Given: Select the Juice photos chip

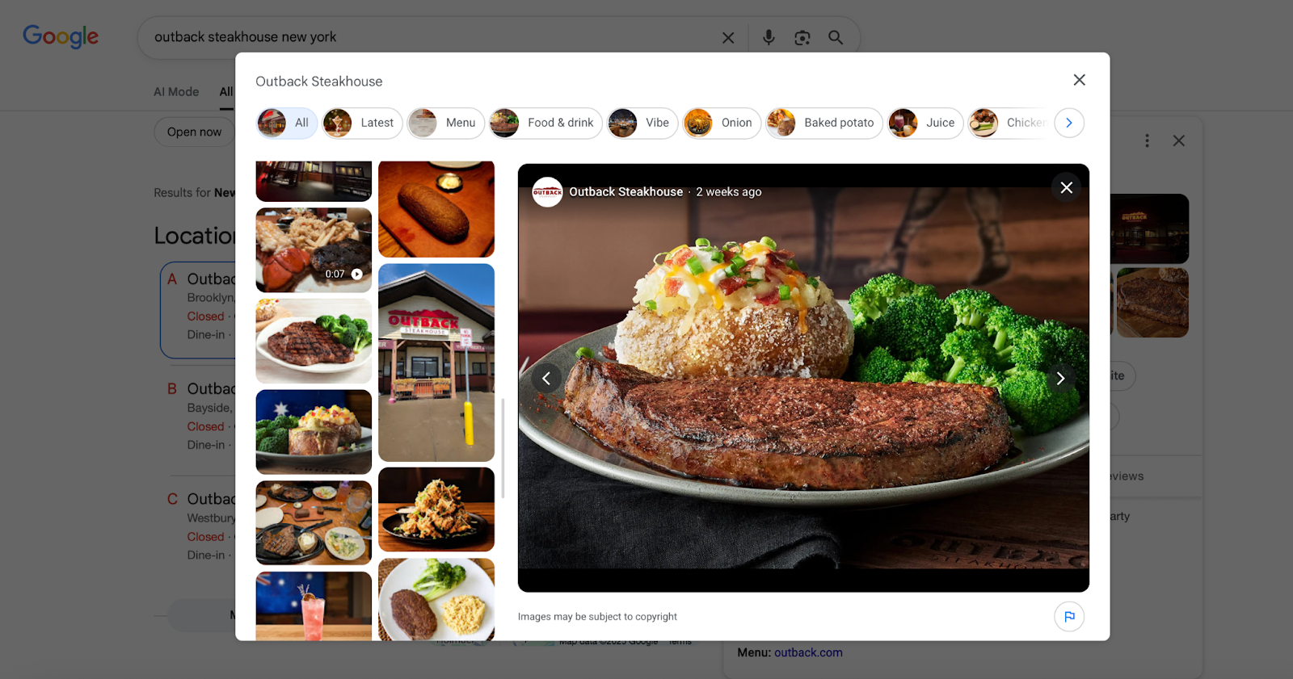Looking at the screenshot, I should [x=925, y=123].
